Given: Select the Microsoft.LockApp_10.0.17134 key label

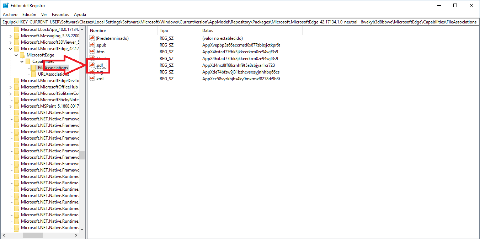Looking at the screenshot, I should pyautogui.click(x=50, y=29).
